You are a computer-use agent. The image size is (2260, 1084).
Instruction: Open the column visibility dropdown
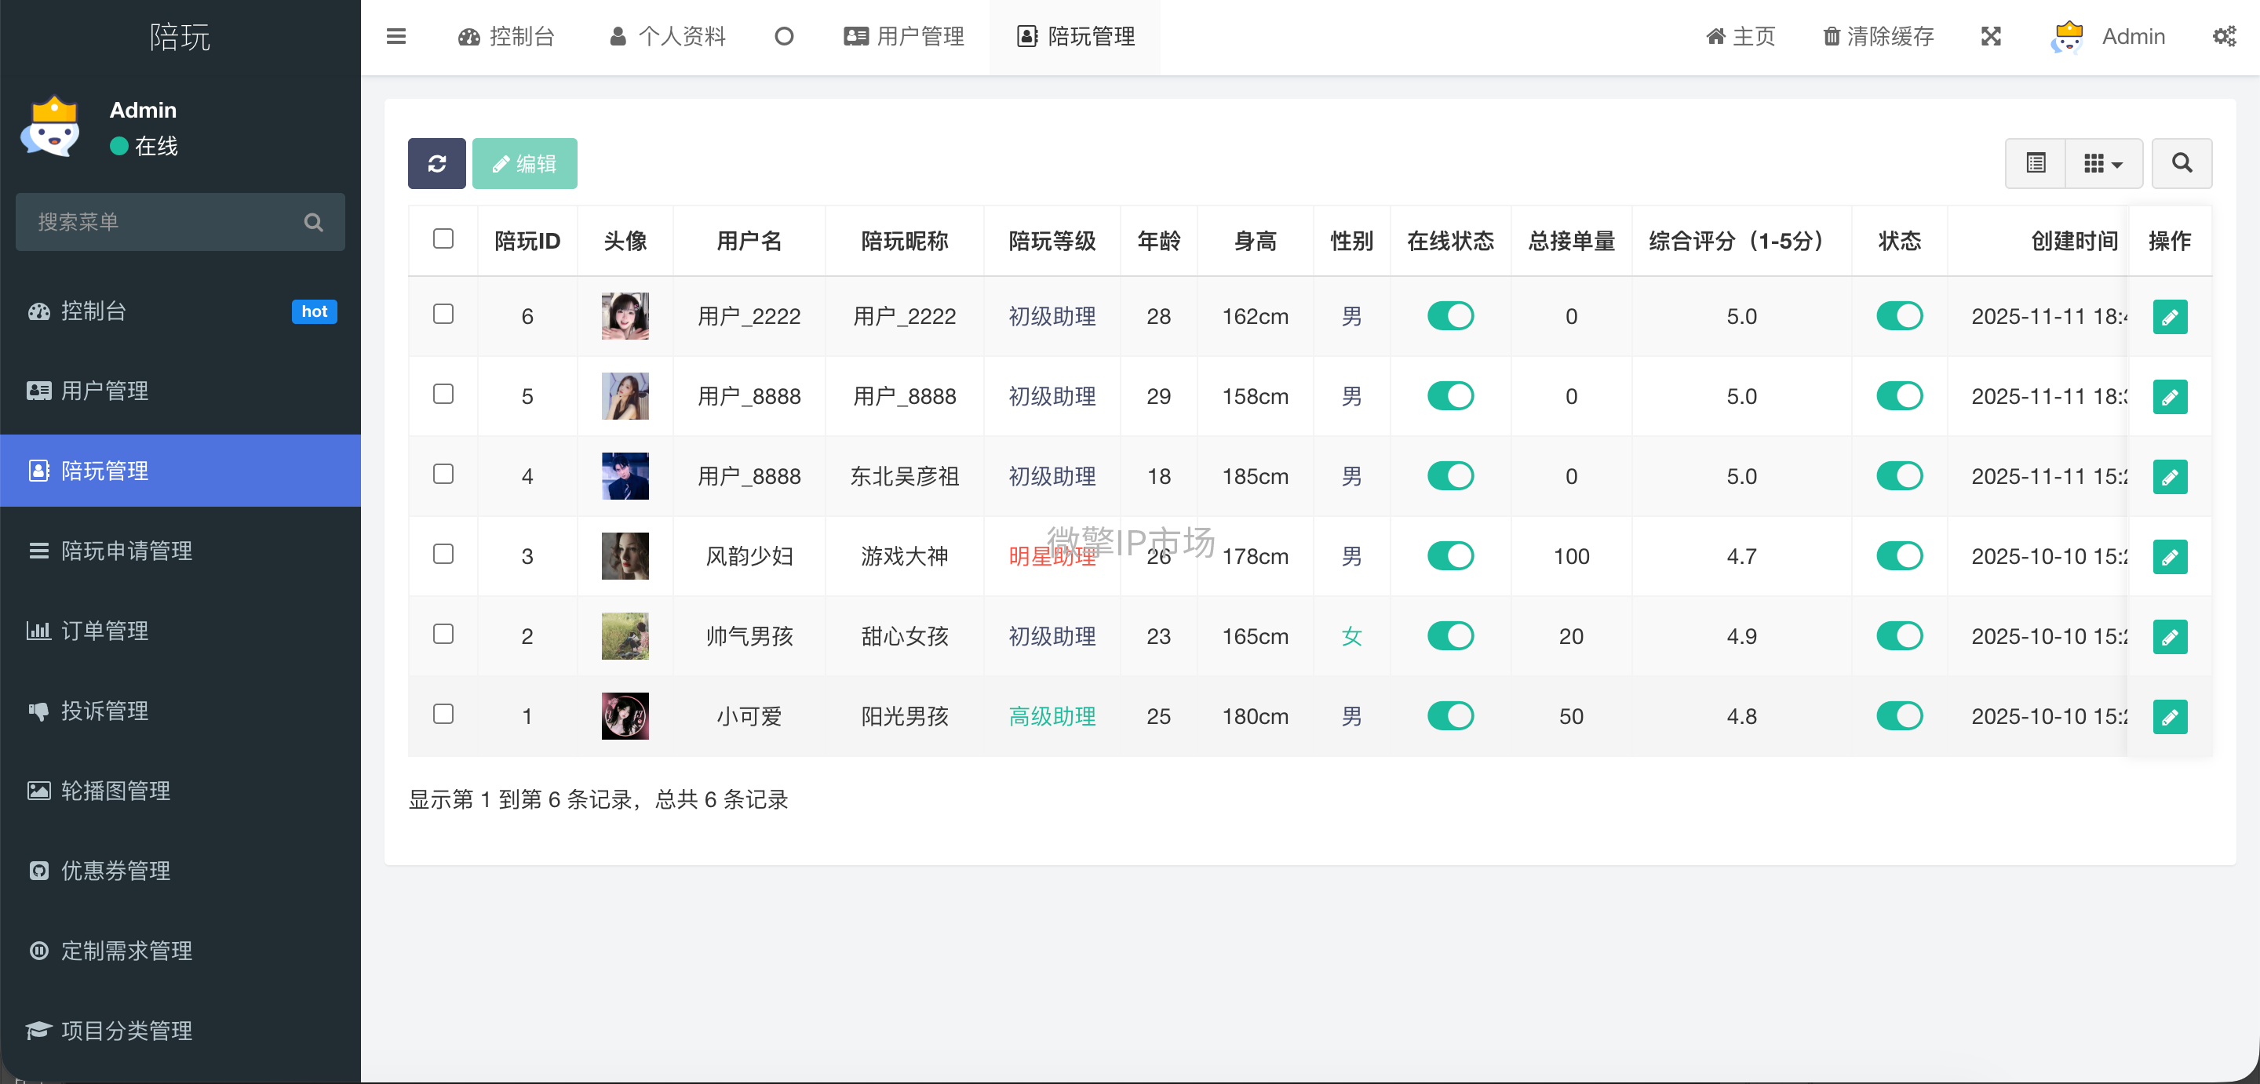2105,163
